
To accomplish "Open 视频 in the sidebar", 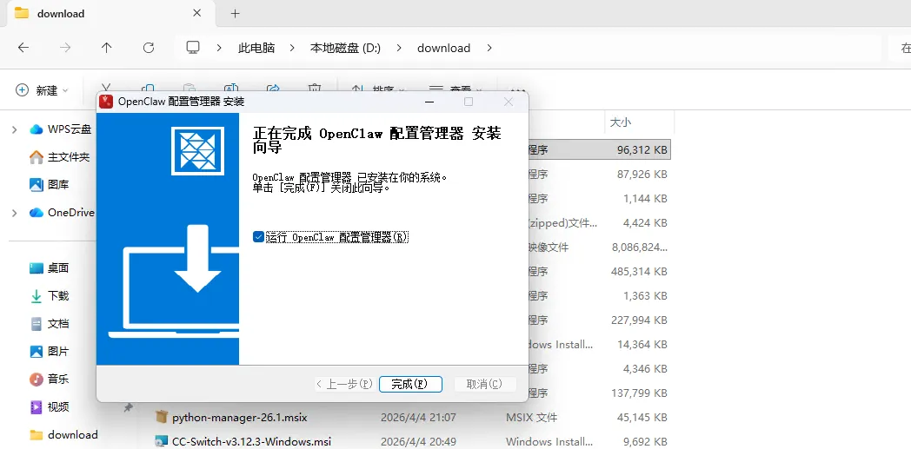I will tap(49, 407).
